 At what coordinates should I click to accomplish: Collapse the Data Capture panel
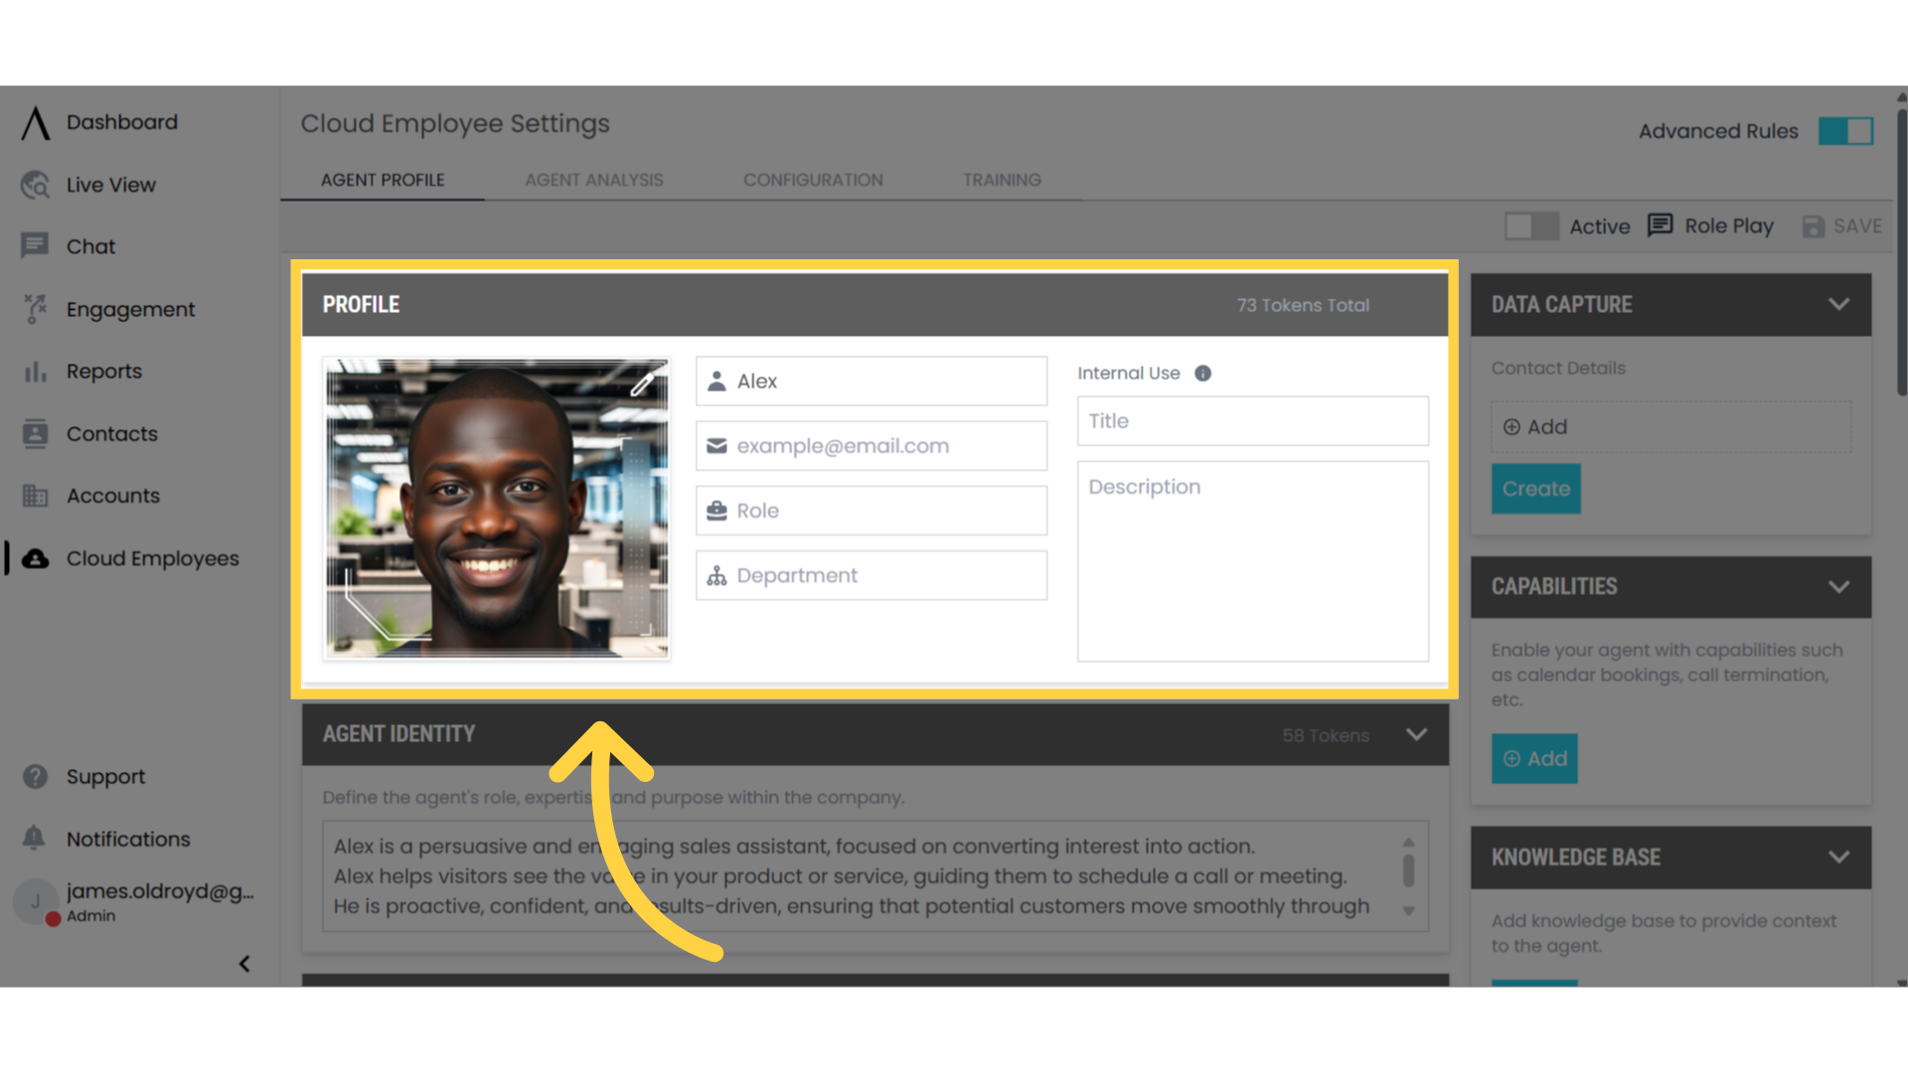pyautogui.click(x=1838, y=305)
